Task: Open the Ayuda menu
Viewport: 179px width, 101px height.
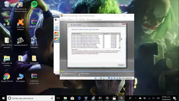Action: coord(99,19)
